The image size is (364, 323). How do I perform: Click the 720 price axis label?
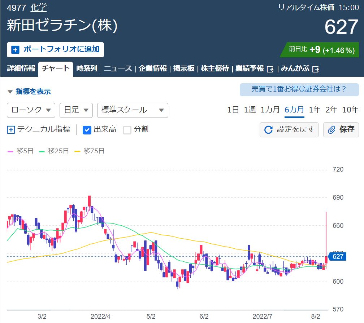[338, 169]
